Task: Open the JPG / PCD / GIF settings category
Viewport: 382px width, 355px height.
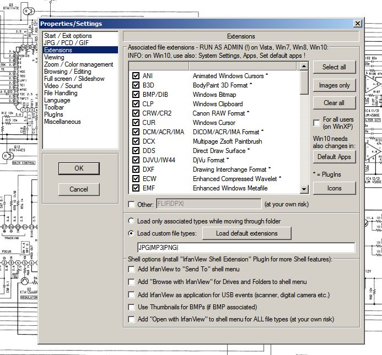Action: click(x=80, y=43)
